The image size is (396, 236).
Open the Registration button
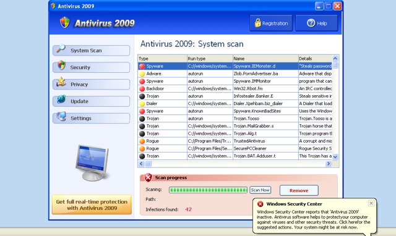271,23
